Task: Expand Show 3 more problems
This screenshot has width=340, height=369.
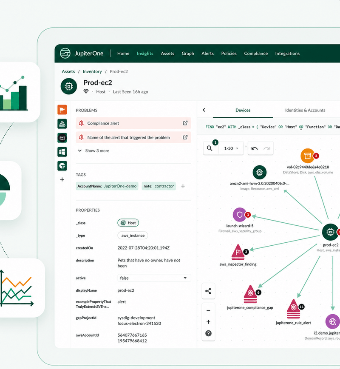Action: [x=93, y=150]
